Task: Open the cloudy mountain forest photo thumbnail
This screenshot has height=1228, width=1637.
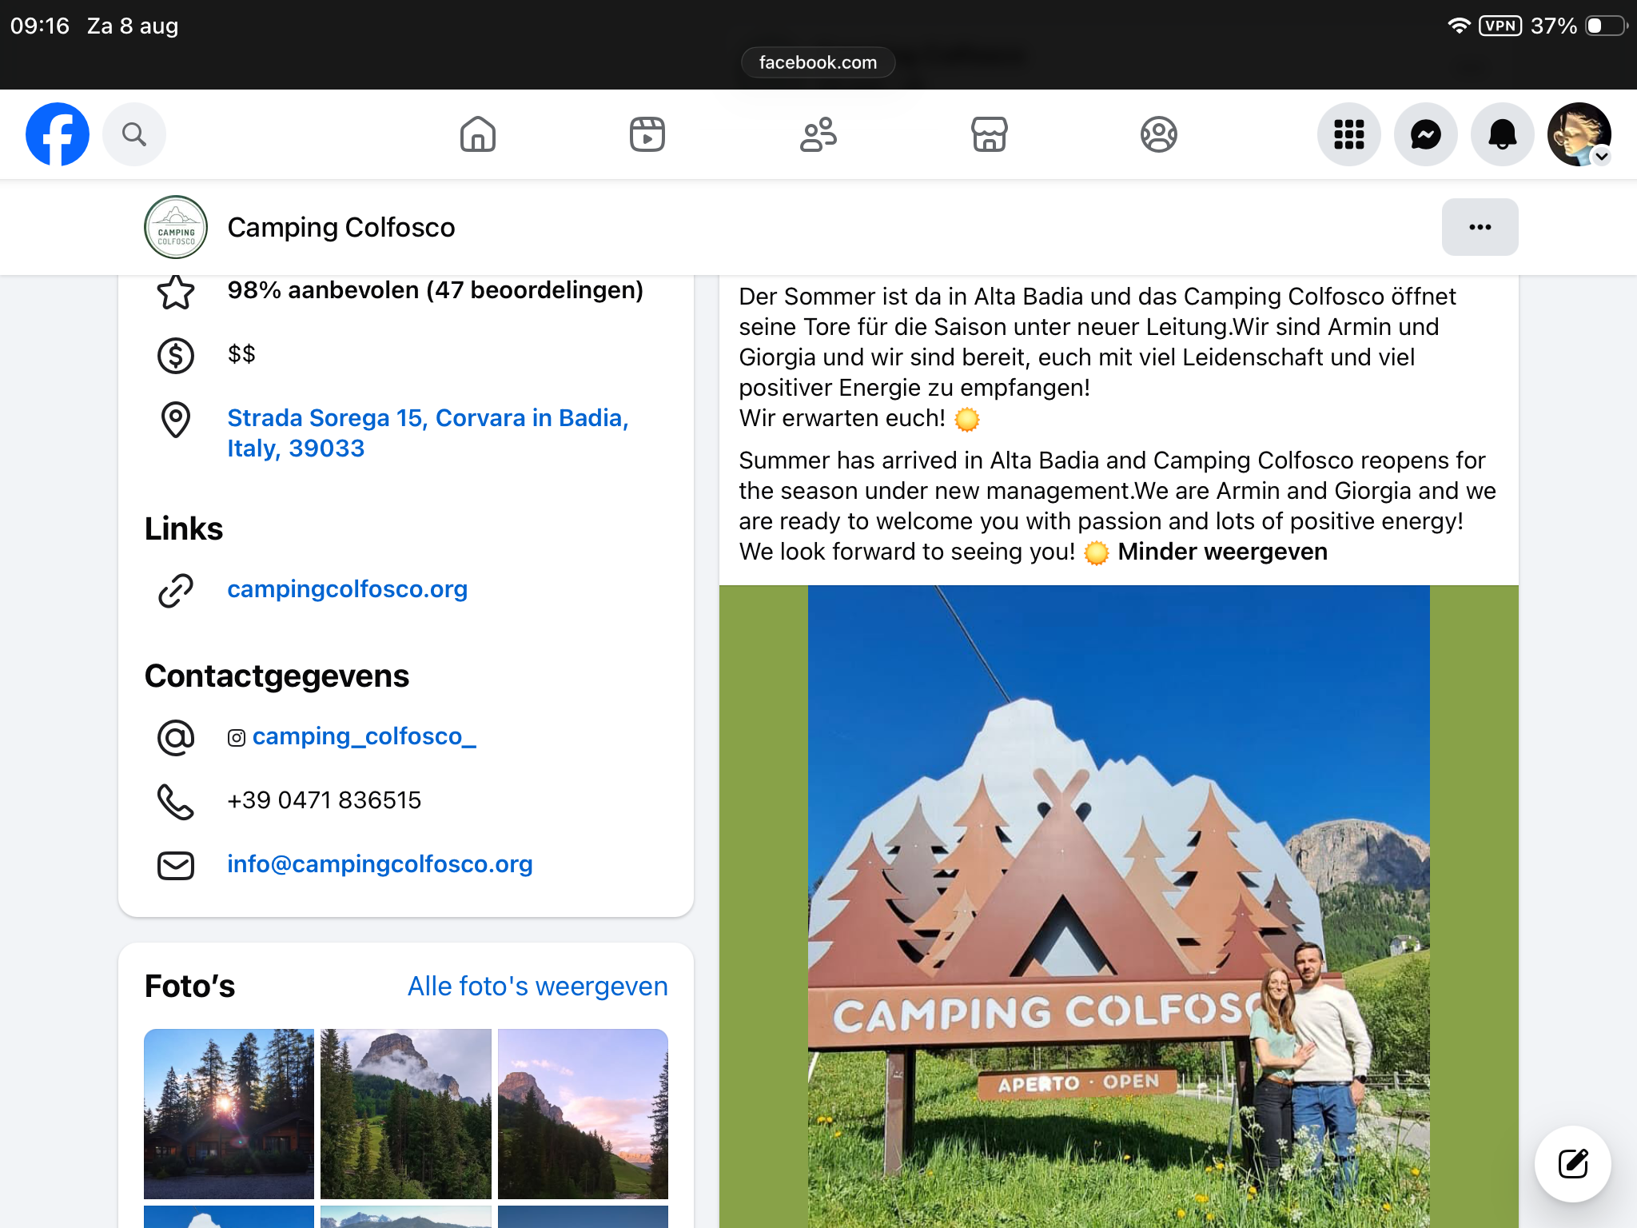Action: point(406,1114)
